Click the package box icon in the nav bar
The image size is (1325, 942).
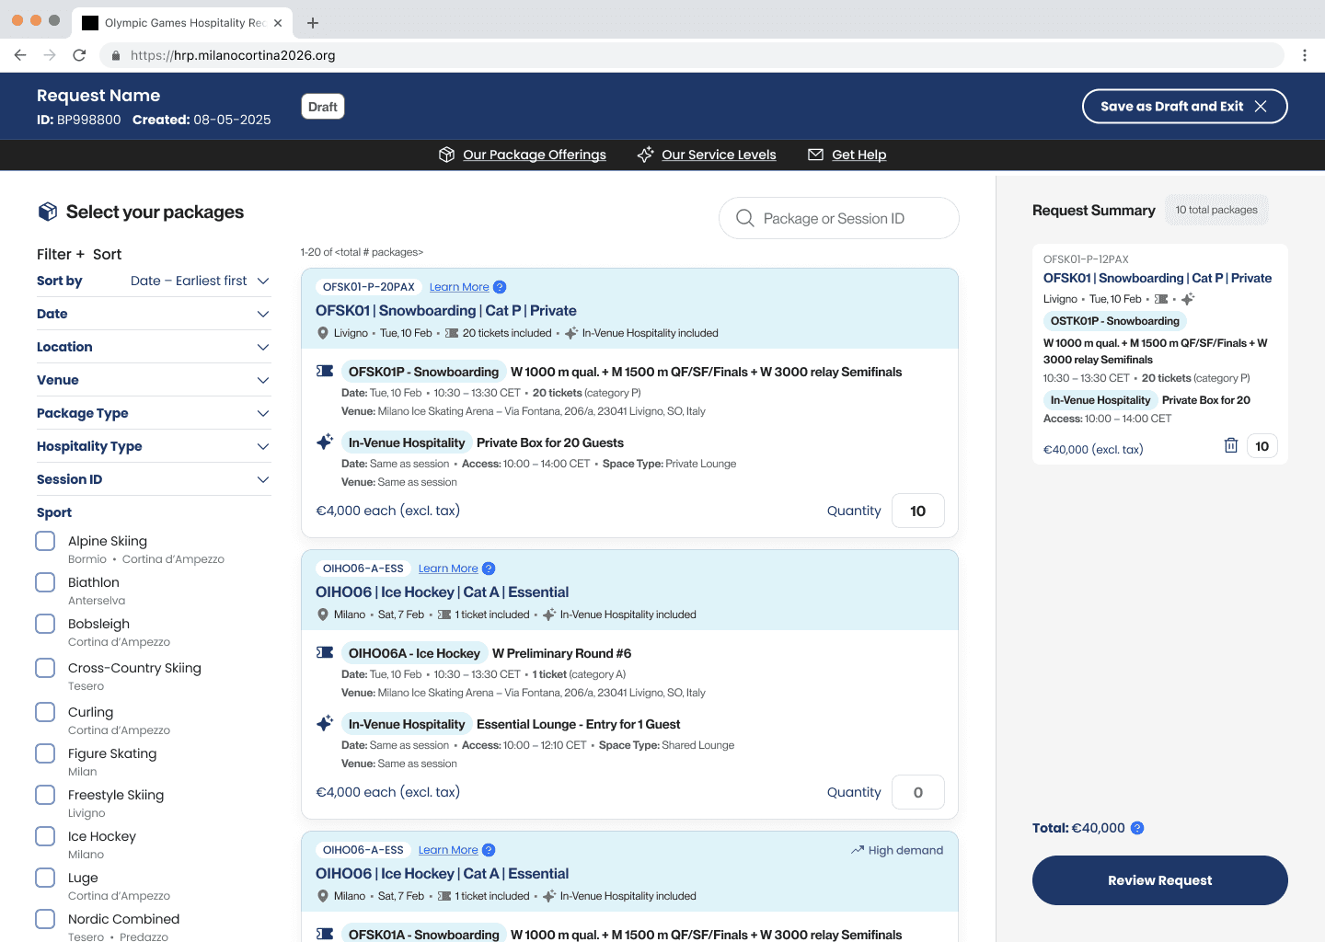(447, 155)
